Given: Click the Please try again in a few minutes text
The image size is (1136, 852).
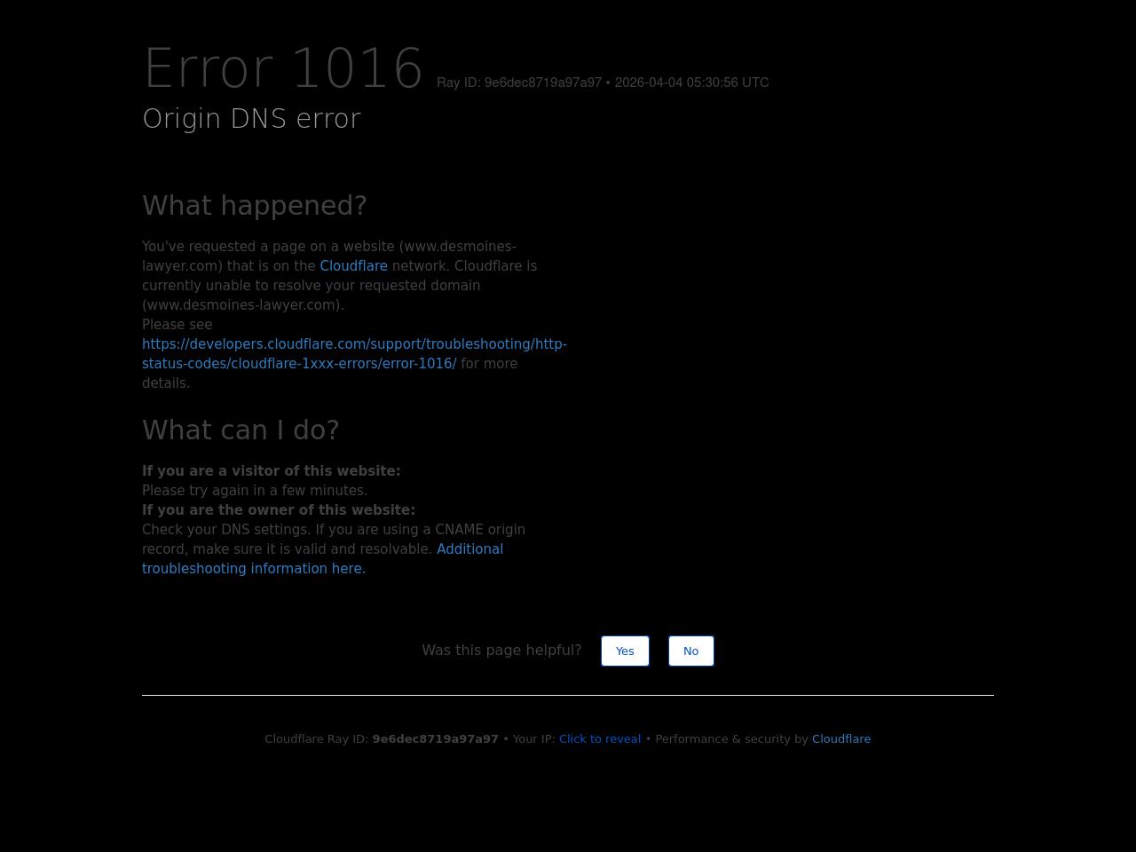Looking at the screenshot, I should [255, 491].
